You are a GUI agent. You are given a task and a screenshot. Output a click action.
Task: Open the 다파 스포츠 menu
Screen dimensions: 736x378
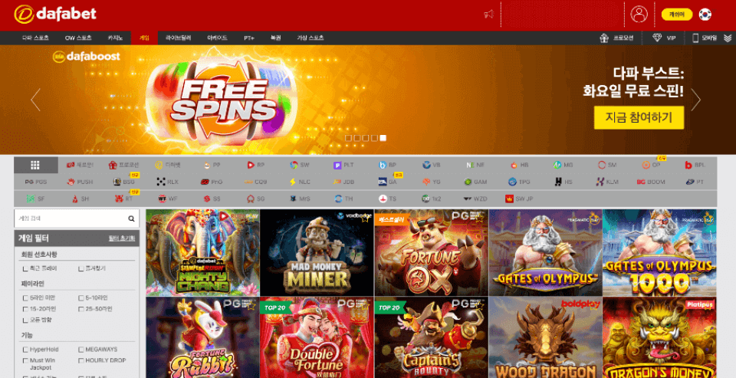click(x=35, y=38)
